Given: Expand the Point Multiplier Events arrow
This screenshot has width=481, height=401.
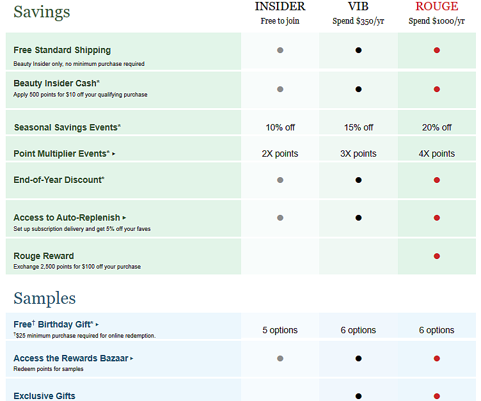Looking at the screenshot, I should point(114,153).
